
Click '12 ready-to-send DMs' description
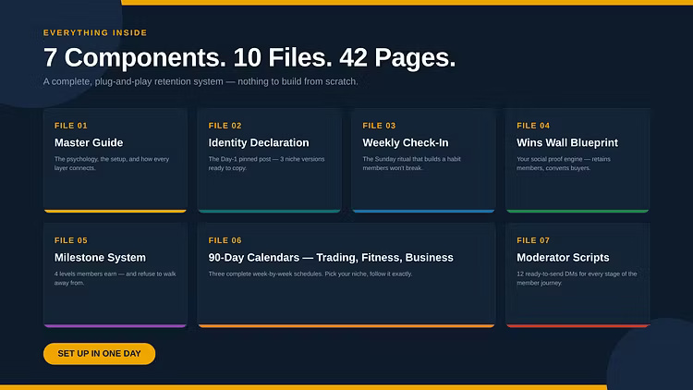pyautogui.click(x=577, y=278)
